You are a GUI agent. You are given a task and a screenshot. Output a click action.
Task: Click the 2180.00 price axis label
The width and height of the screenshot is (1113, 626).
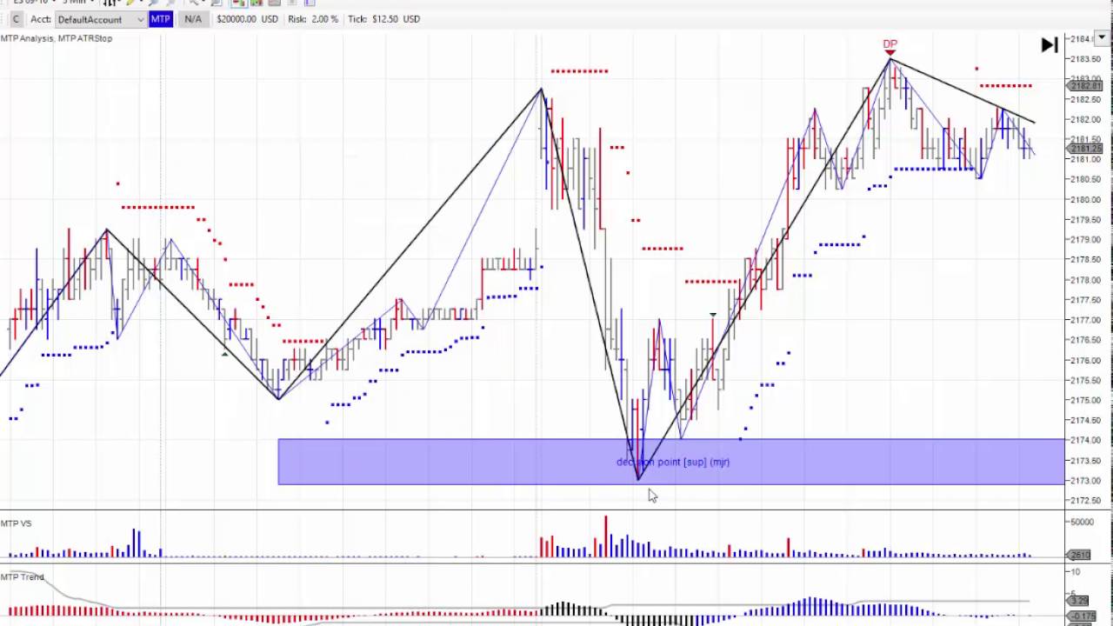pyautogui.click(x=1087, y=199)
